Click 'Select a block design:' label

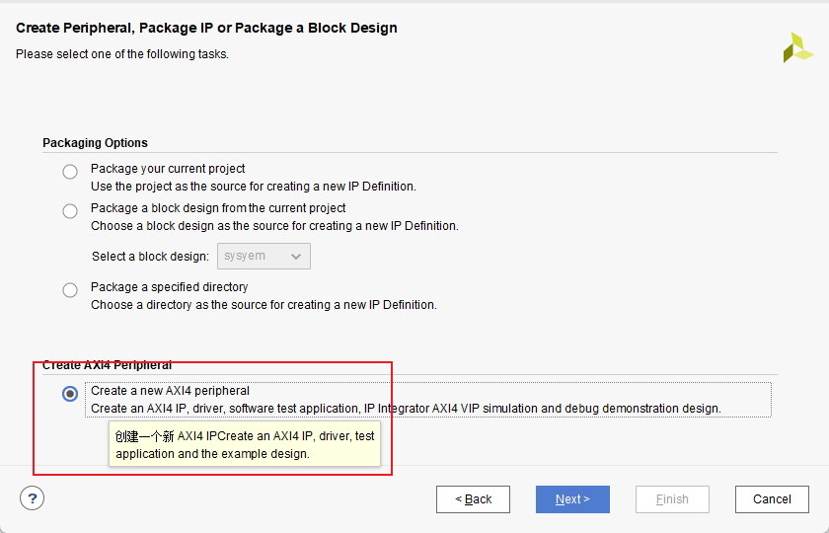coord(150,257)
